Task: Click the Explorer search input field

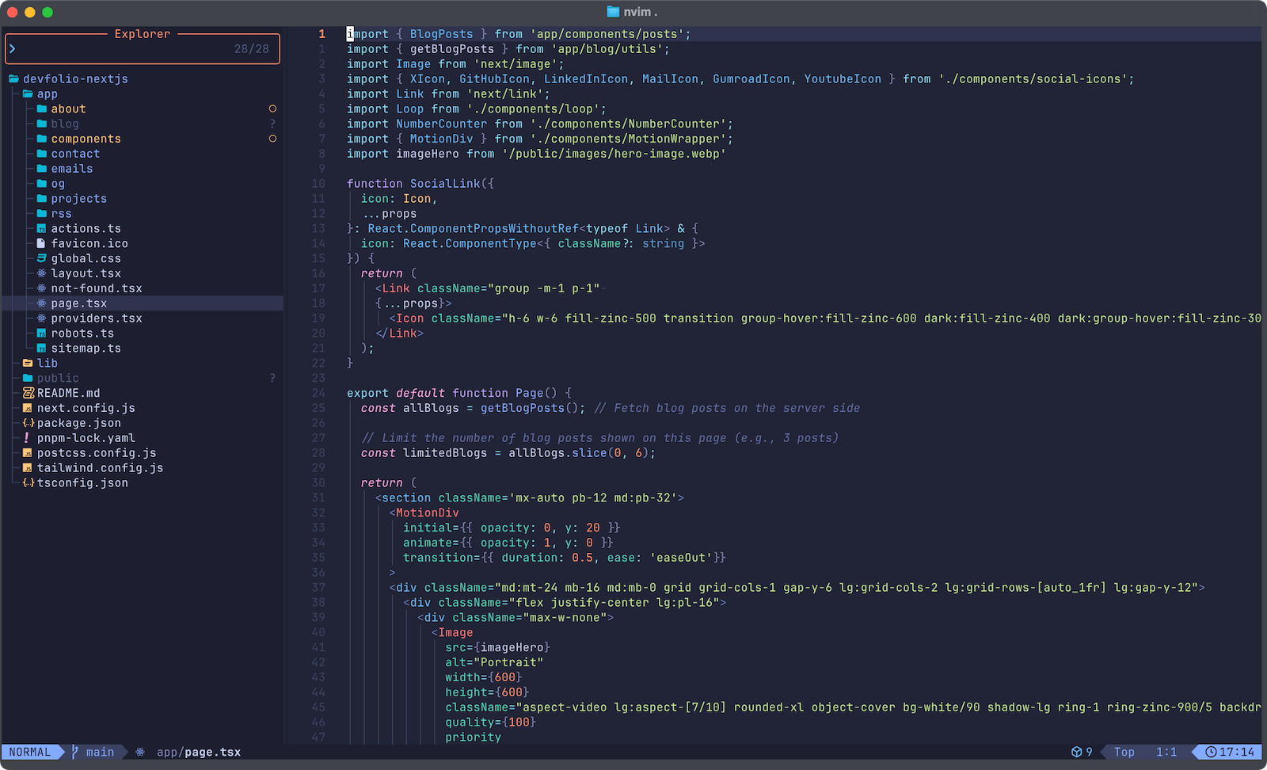Action: pos(143,49)
